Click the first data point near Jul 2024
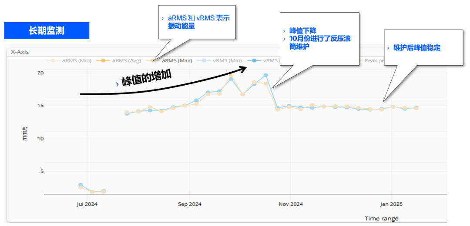Viewport: 470px width, 226px height. pos(81,186)
